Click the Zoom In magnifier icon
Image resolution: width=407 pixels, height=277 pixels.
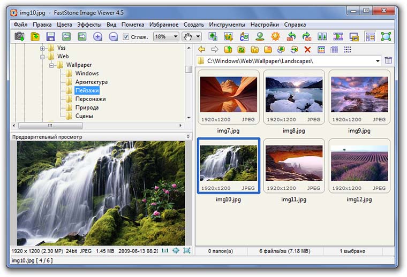click(97, 36)
